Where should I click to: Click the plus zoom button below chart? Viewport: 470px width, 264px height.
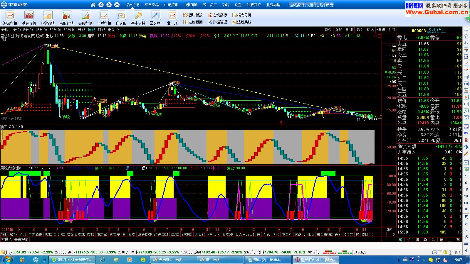384,234
